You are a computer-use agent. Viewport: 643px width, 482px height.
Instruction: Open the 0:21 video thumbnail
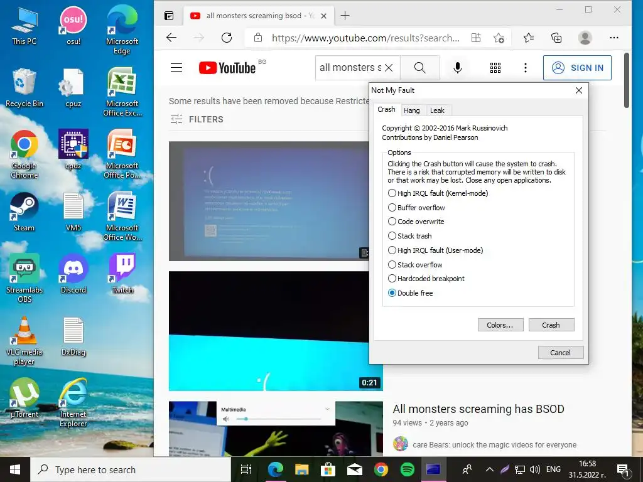(276, 331)
